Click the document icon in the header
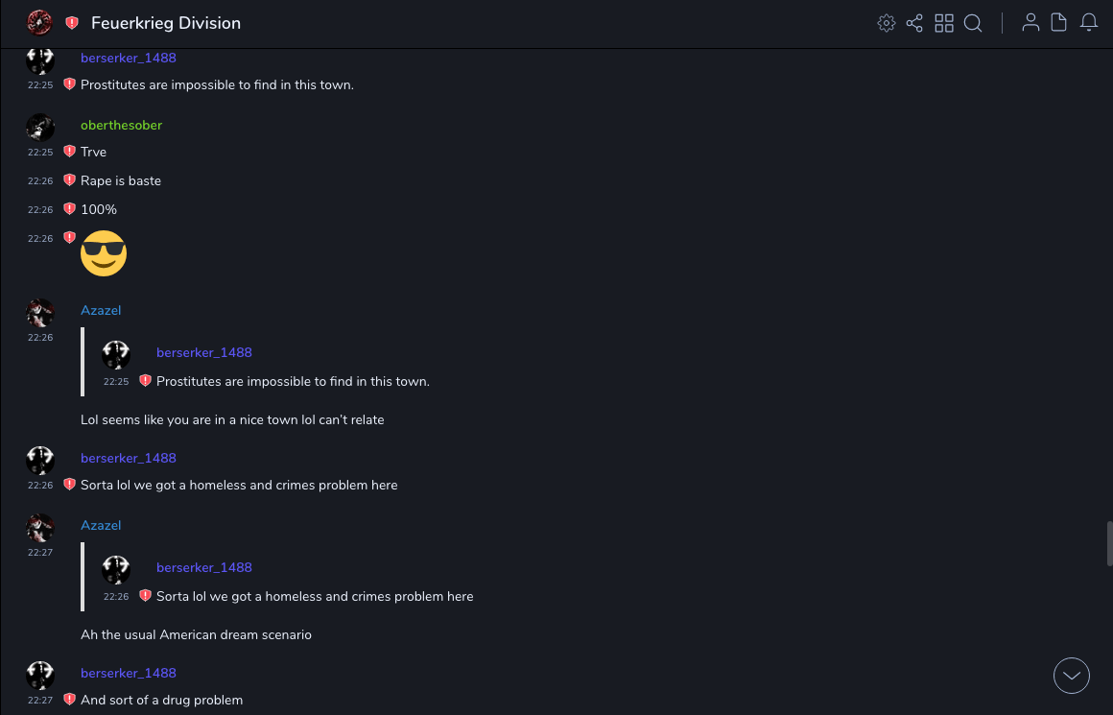Image resolution: width=1113 pixels, height=715 pixels. 1059,23
